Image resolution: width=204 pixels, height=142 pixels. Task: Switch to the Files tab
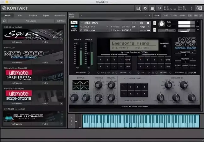(20, 15)
